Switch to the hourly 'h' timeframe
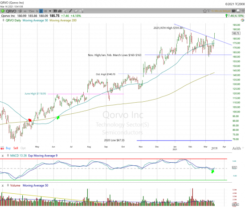Viewport: 245px width, 208px height. point(37,11)
